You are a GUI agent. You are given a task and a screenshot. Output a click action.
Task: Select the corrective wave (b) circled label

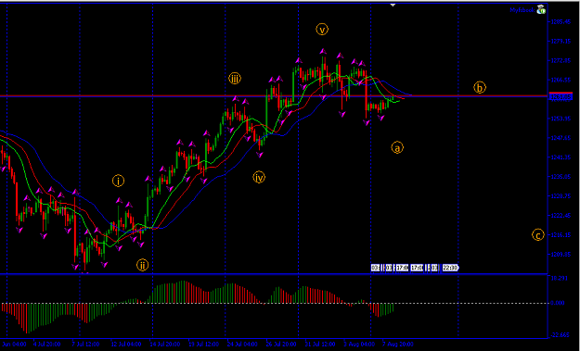pos(480,87)
